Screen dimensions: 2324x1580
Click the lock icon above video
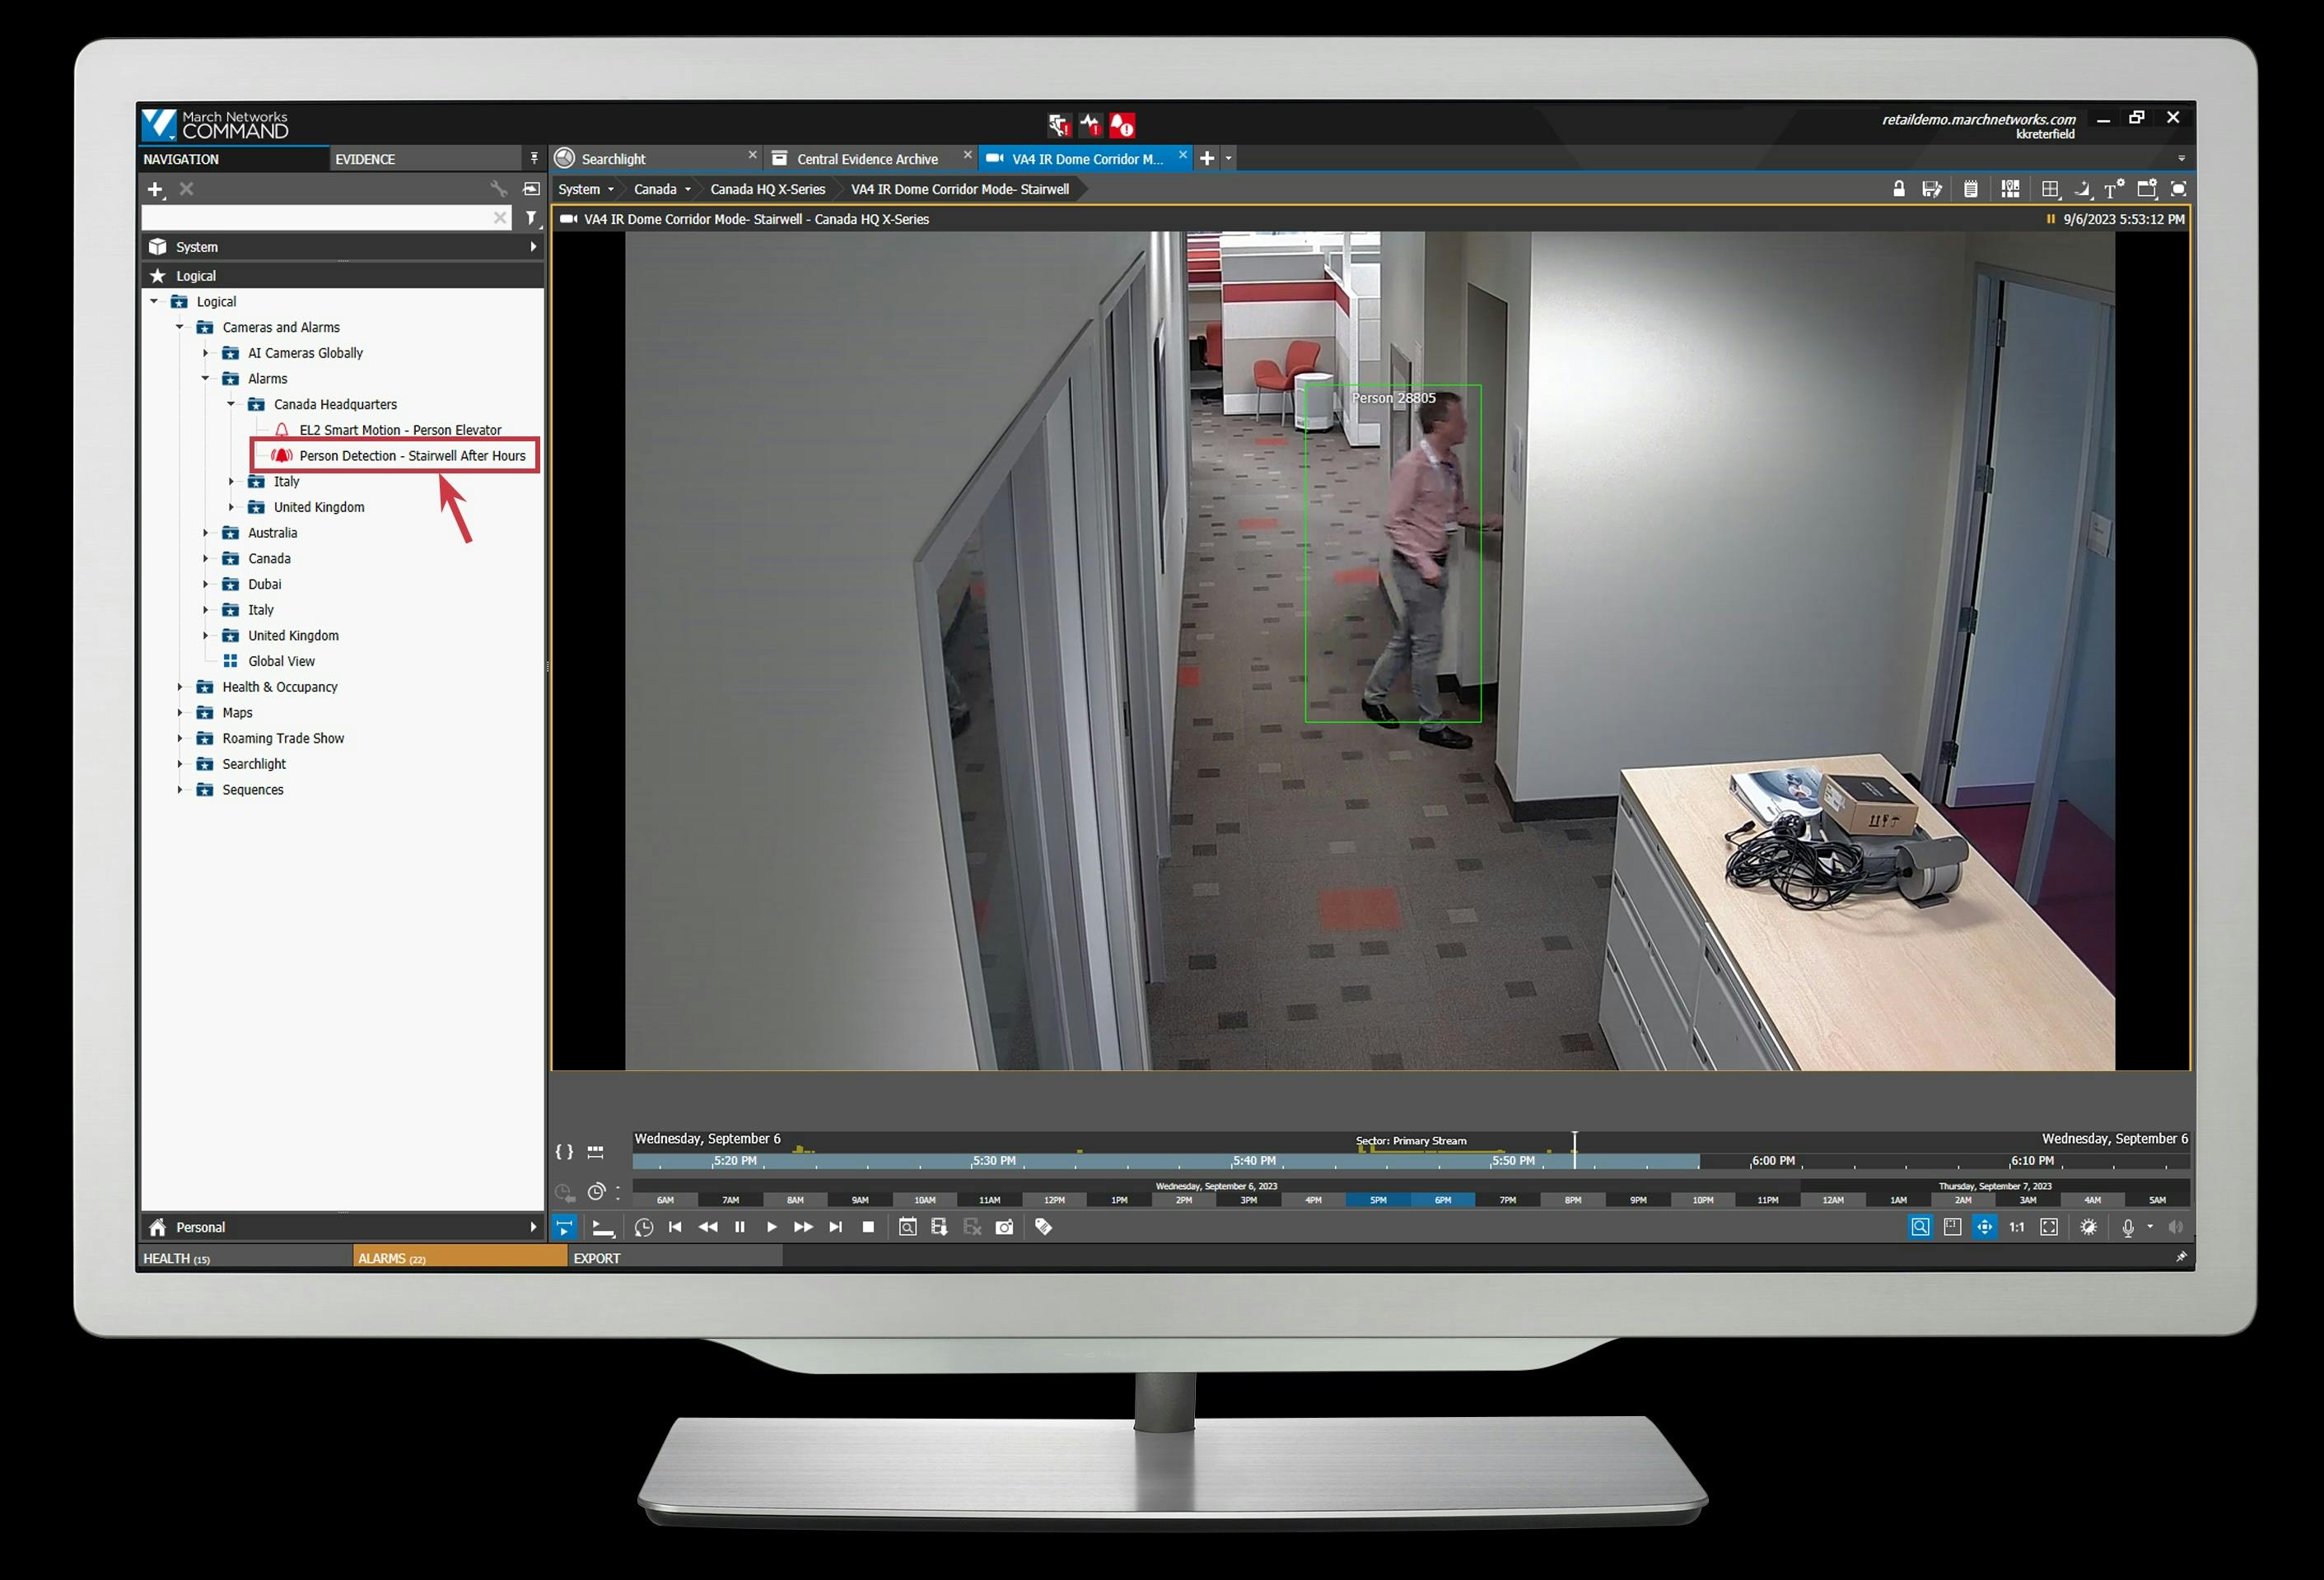pos(1898,189)
